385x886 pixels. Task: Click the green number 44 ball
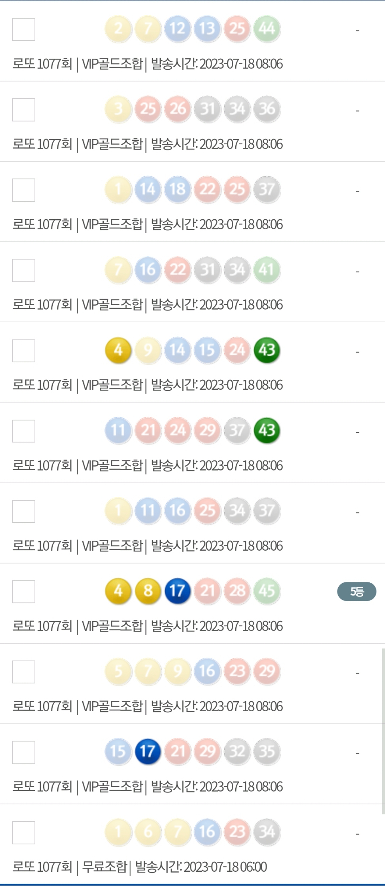click(x=267, y=29)
